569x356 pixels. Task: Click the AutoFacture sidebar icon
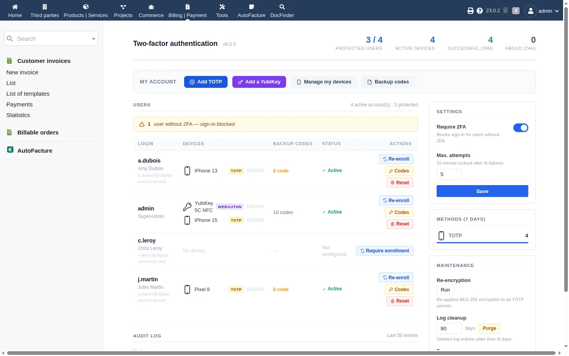click(10, 150)
